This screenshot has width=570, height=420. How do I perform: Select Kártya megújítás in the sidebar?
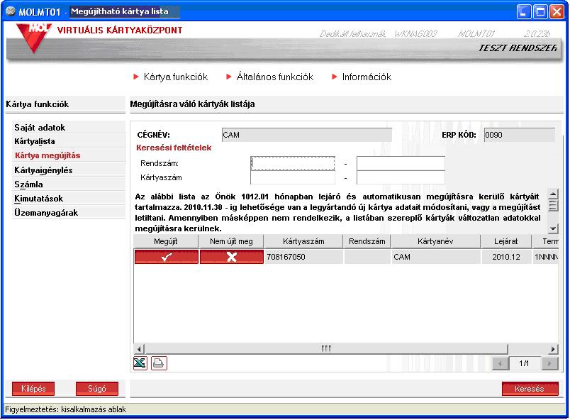tap(68, 155)
